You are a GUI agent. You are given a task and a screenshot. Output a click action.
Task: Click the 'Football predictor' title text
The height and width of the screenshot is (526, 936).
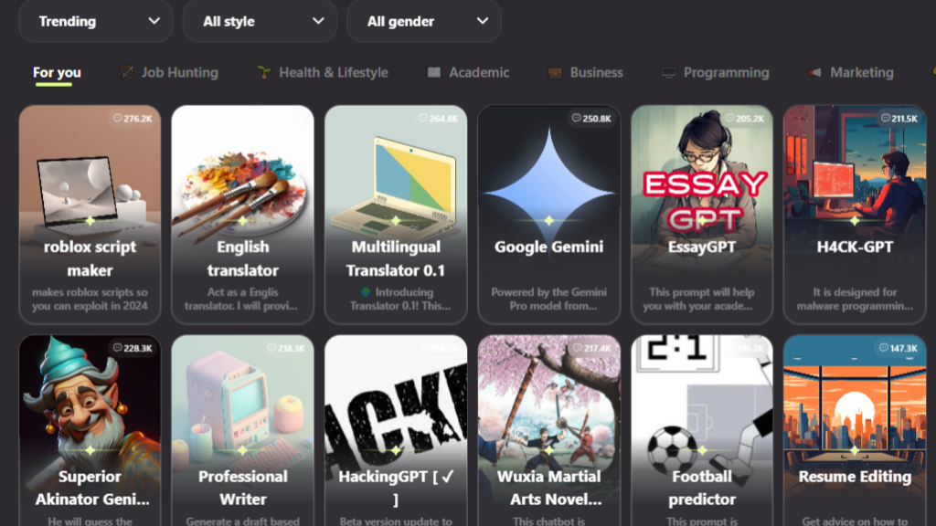click(x=702, y=488)
